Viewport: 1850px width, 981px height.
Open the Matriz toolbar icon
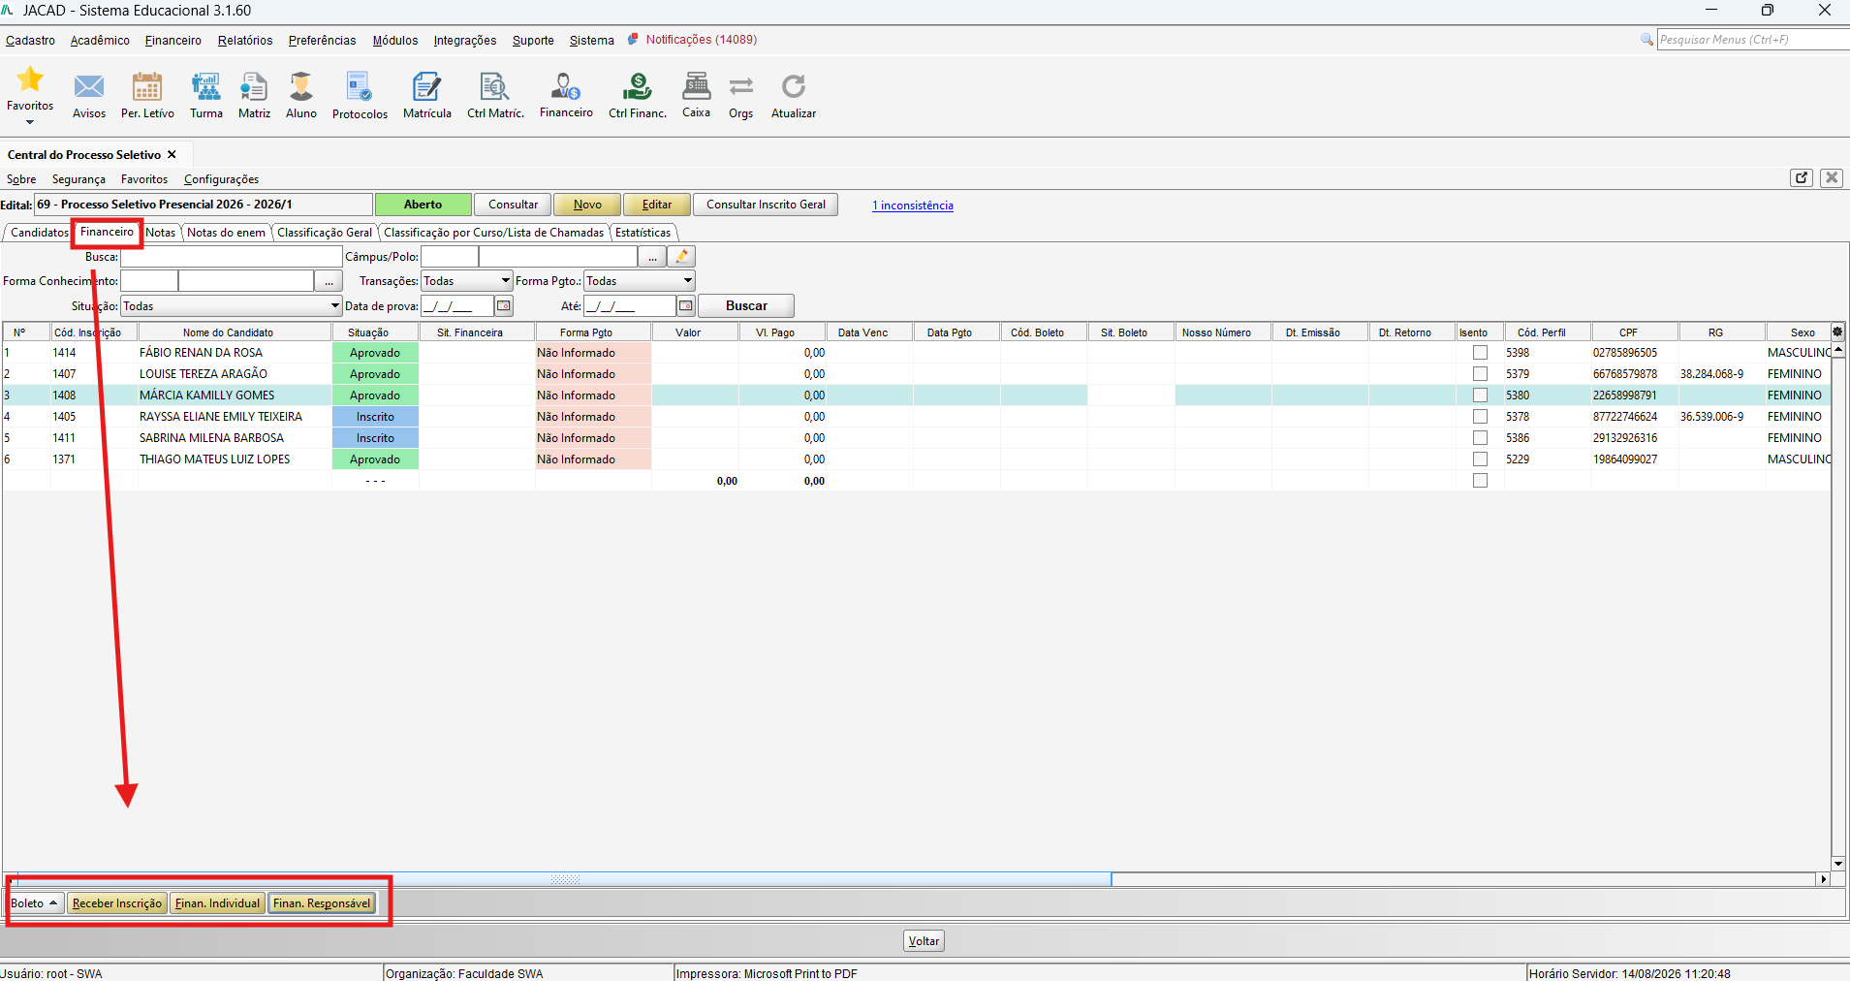(254, 86)
